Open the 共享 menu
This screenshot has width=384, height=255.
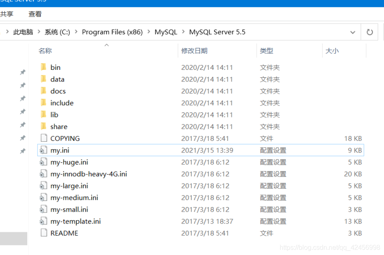(7, 14)
